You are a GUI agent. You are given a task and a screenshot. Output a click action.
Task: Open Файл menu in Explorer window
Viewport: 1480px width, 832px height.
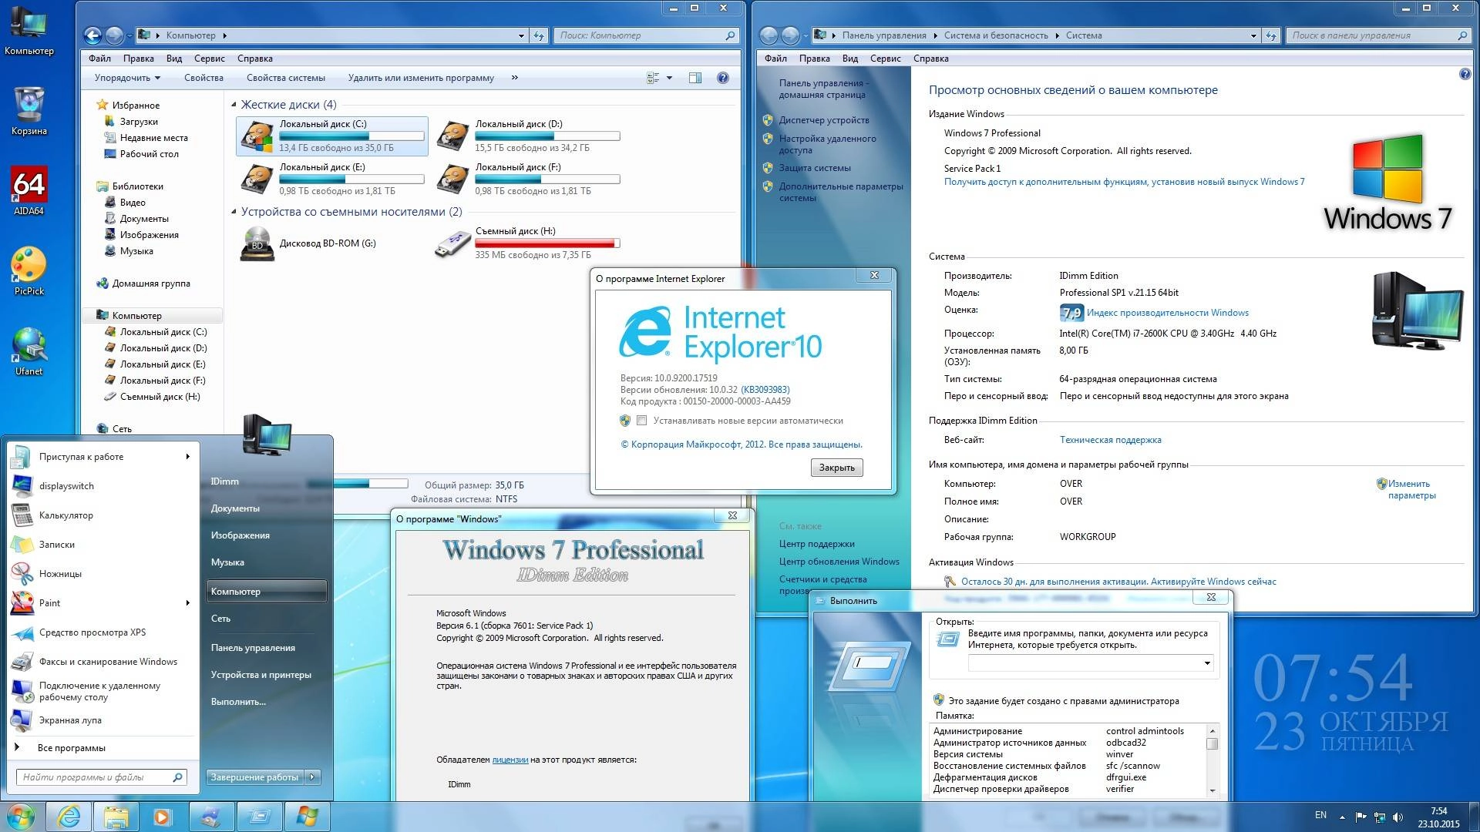(99, 59)
